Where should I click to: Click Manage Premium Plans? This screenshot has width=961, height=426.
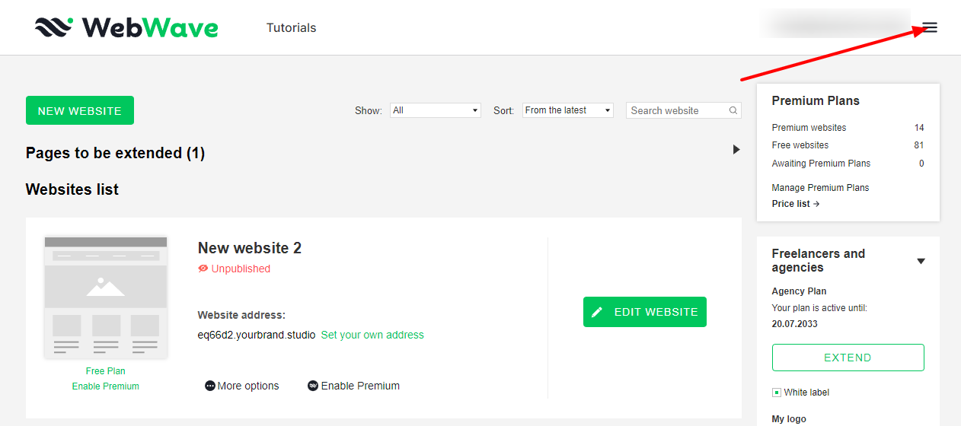coord(820,188)
